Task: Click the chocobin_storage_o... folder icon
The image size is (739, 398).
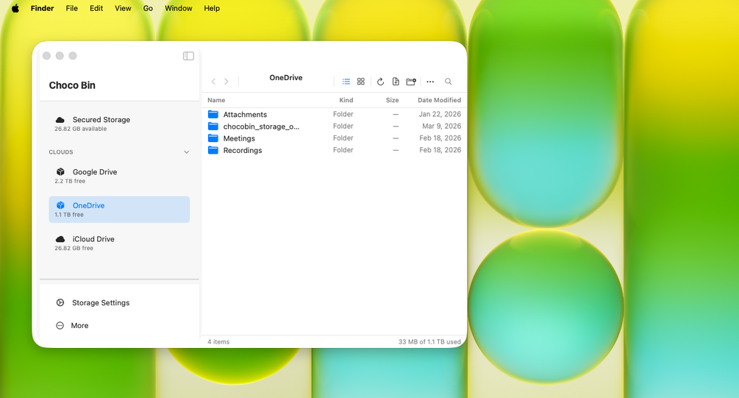Action: [x=213, y=127]
